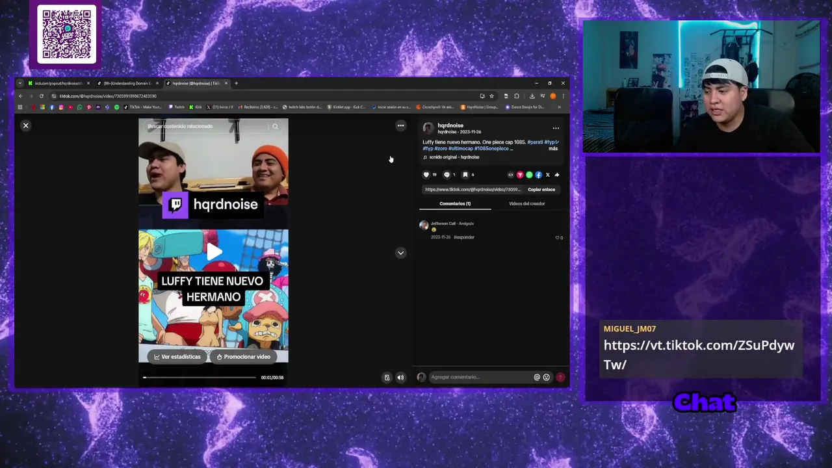This screenshot has width=832, height=468.
Task: Bookmark this page with the star icon
Action: 491,96
